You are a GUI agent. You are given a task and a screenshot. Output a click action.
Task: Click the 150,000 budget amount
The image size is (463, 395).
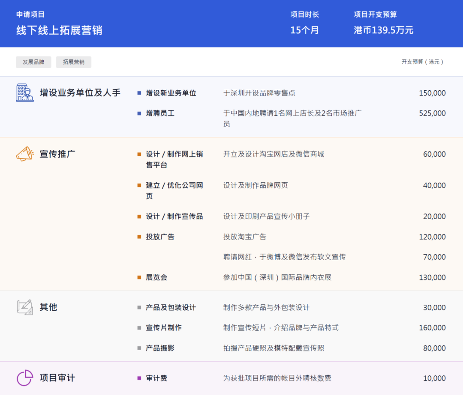coord(432,93)
